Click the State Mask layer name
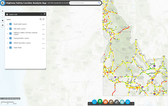 (x=18, y=48)
